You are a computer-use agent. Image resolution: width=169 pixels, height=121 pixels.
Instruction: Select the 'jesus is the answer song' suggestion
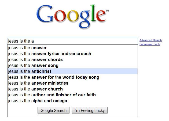click(33, 66)
